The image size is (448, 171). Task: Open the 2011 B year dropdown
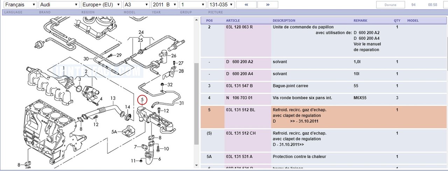click(x=165, y=5)
